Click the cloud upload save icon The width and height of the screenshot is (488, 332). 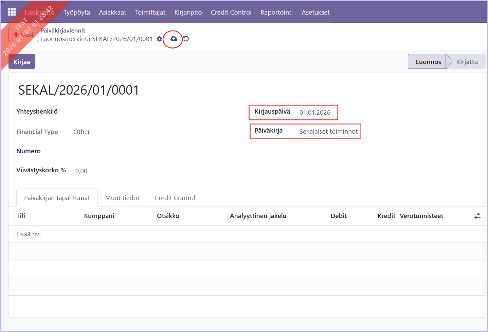coord(174,39)
